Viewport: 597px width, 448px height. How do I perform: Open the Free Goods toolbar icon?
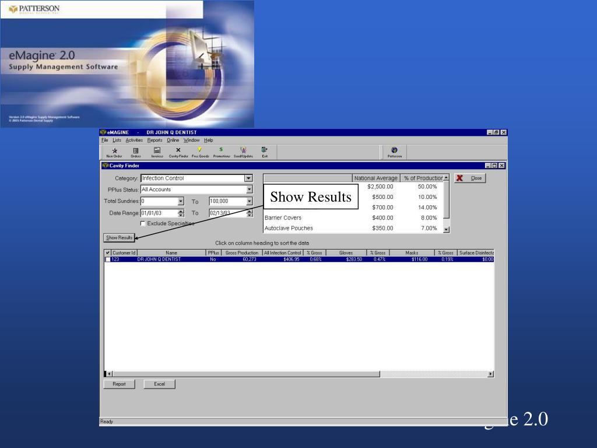tap(200, 152)
